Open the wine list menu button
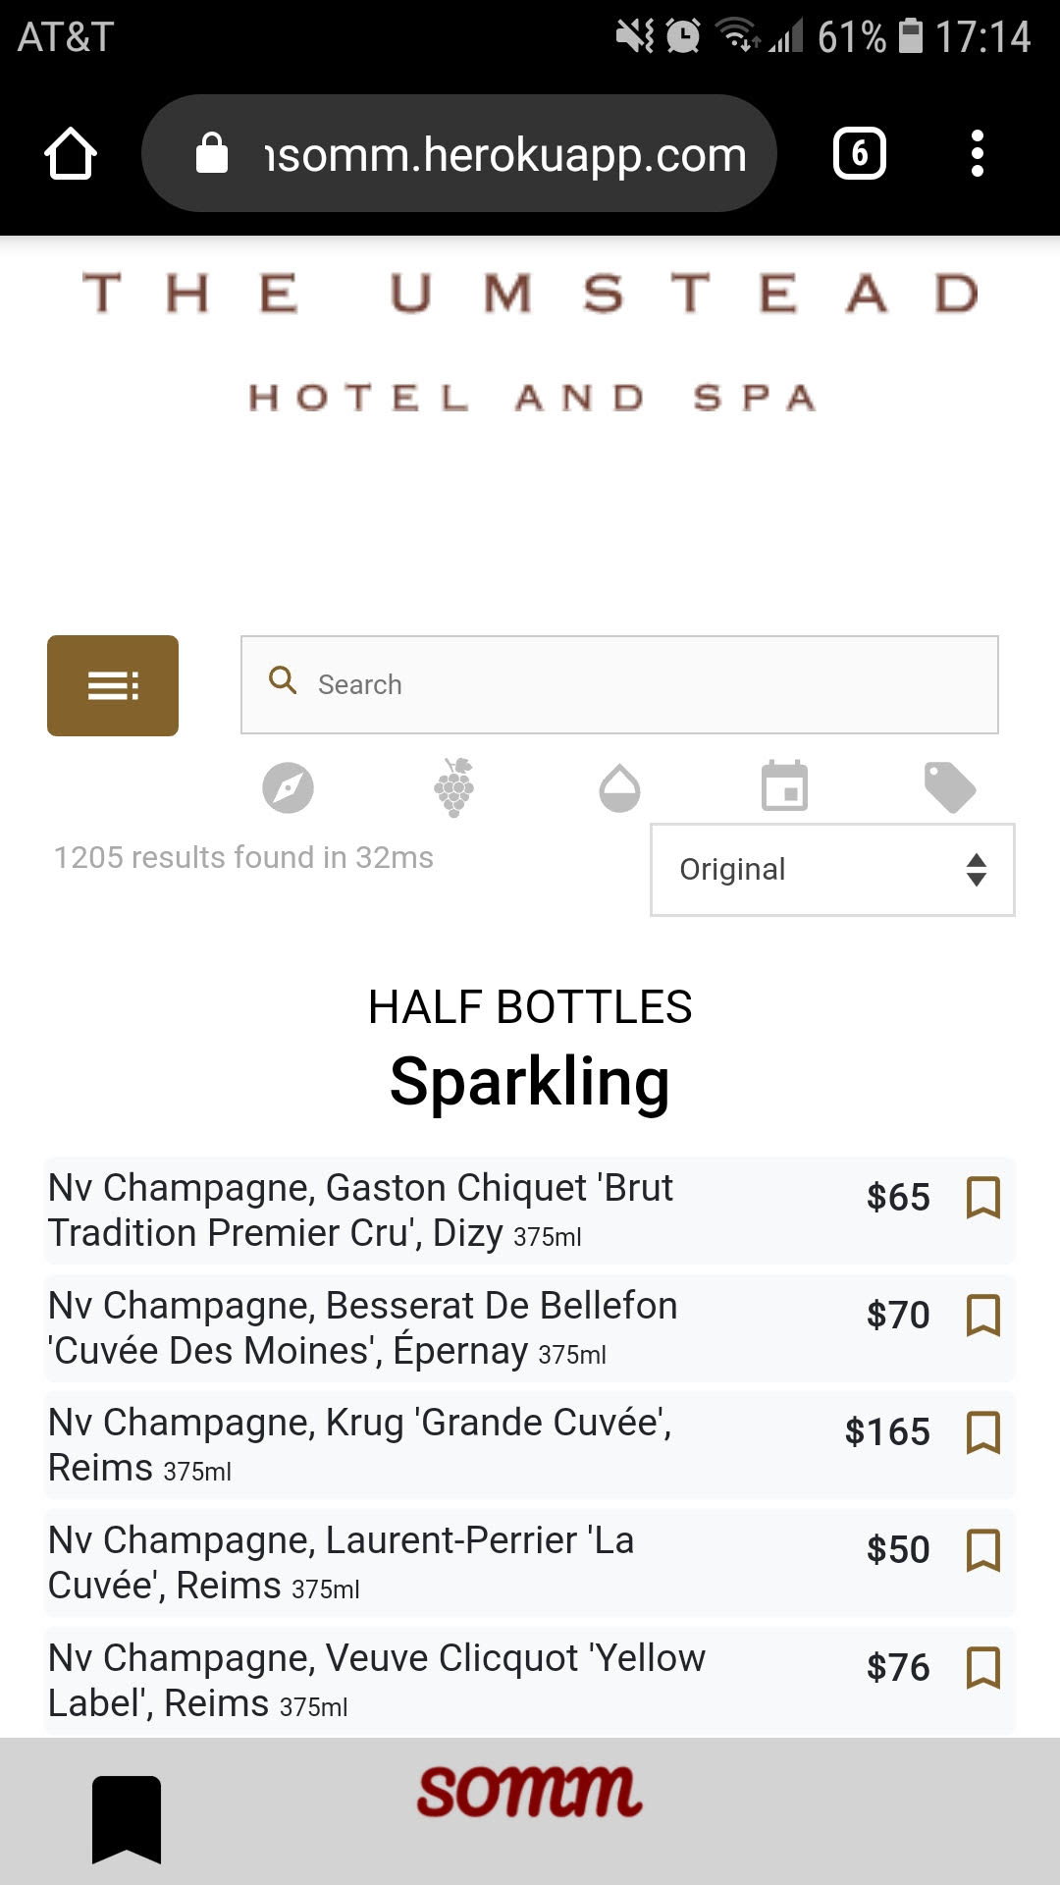This screenshot has width=1060, height=1885. click(113, 685)
